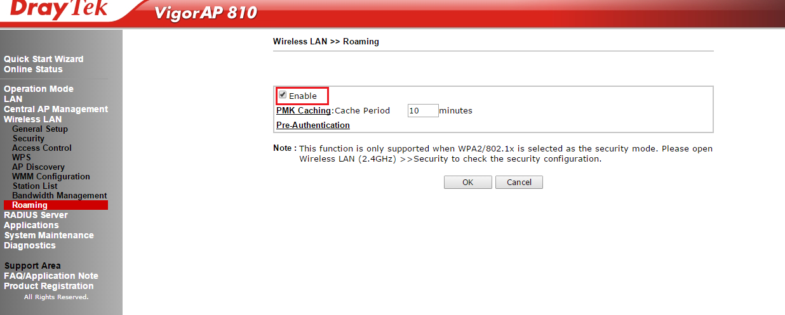Open the AP Discovery page
Viewport: 785px width, 315px height.
click(38, 167)
